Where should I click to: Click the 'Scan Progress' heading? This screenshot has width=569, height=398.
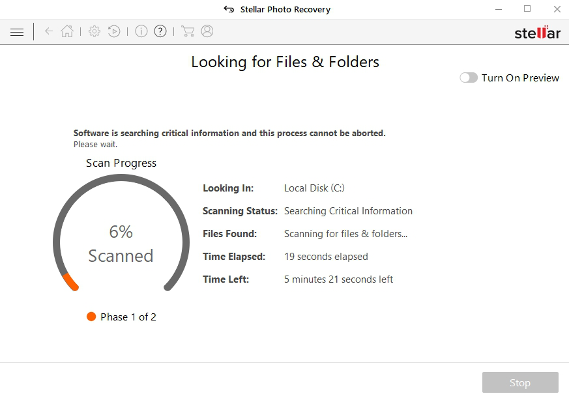pyautogui.click(x=121, y=163)
